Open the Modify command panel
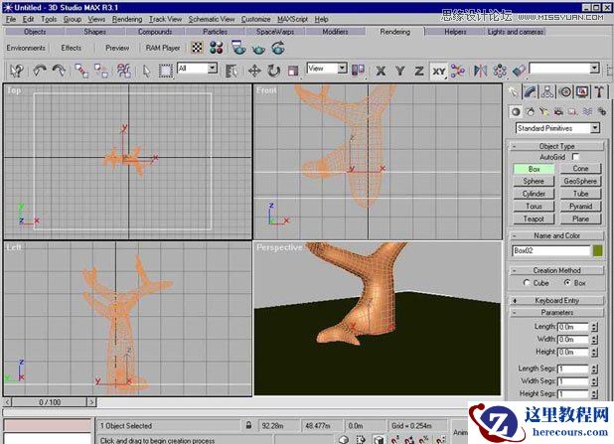614x444 pixels. click(530, 92)
